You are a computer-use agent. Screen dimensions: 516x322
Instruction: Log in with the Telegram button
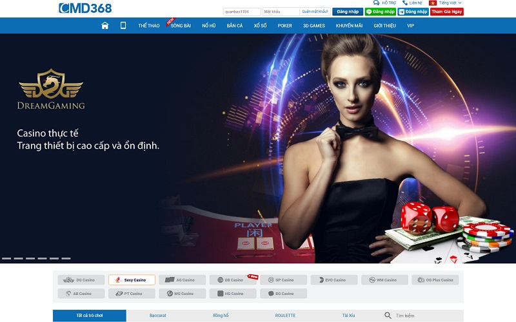pos(413,12)
